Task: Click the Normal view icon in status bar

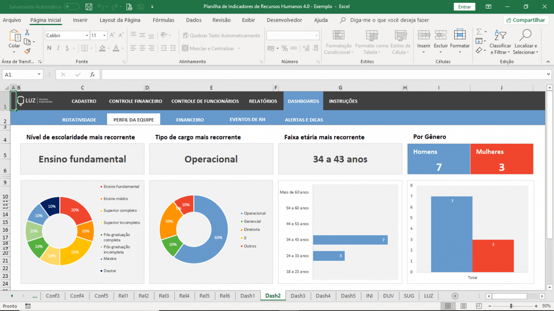Action: click(448, 306)
